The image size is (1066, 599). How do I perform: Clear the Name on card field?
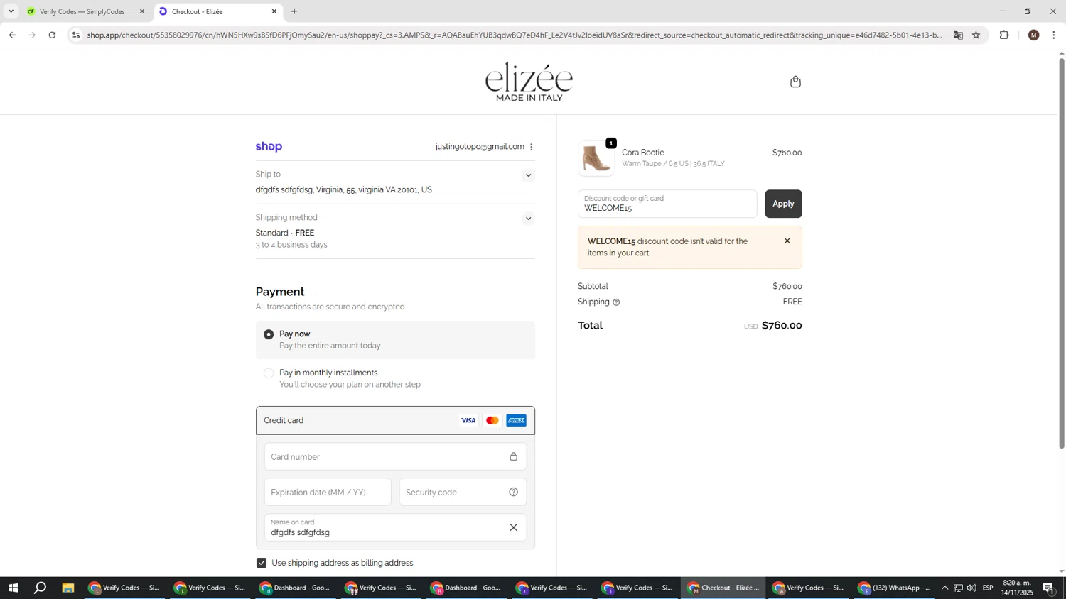tap(513, 527)
